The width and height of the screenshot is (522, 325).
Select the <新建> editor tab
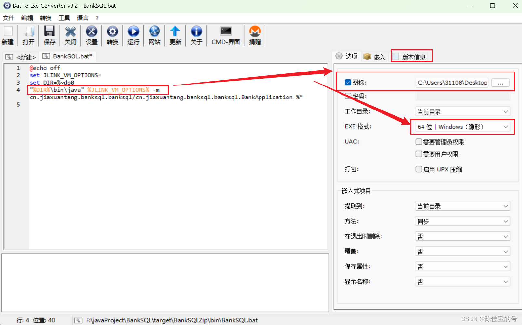click(x=20, y=57)
